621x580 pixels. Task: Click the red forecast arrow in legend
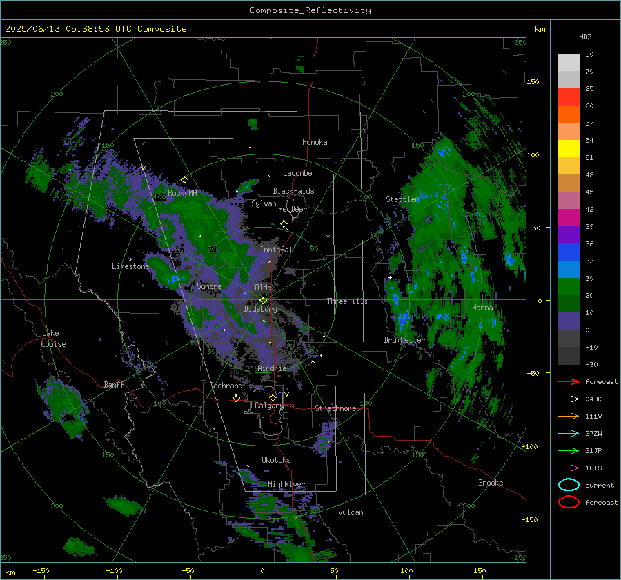click(x=569, y=381)
